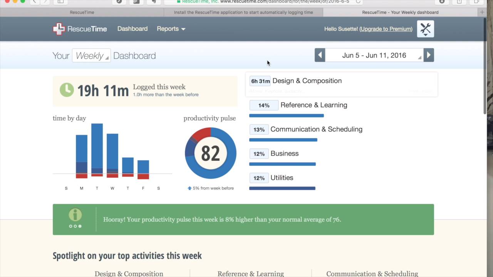Screen dimensions: 493x277
Task: Follow the Upgrade to Premium link
Action: coord(386,29)
